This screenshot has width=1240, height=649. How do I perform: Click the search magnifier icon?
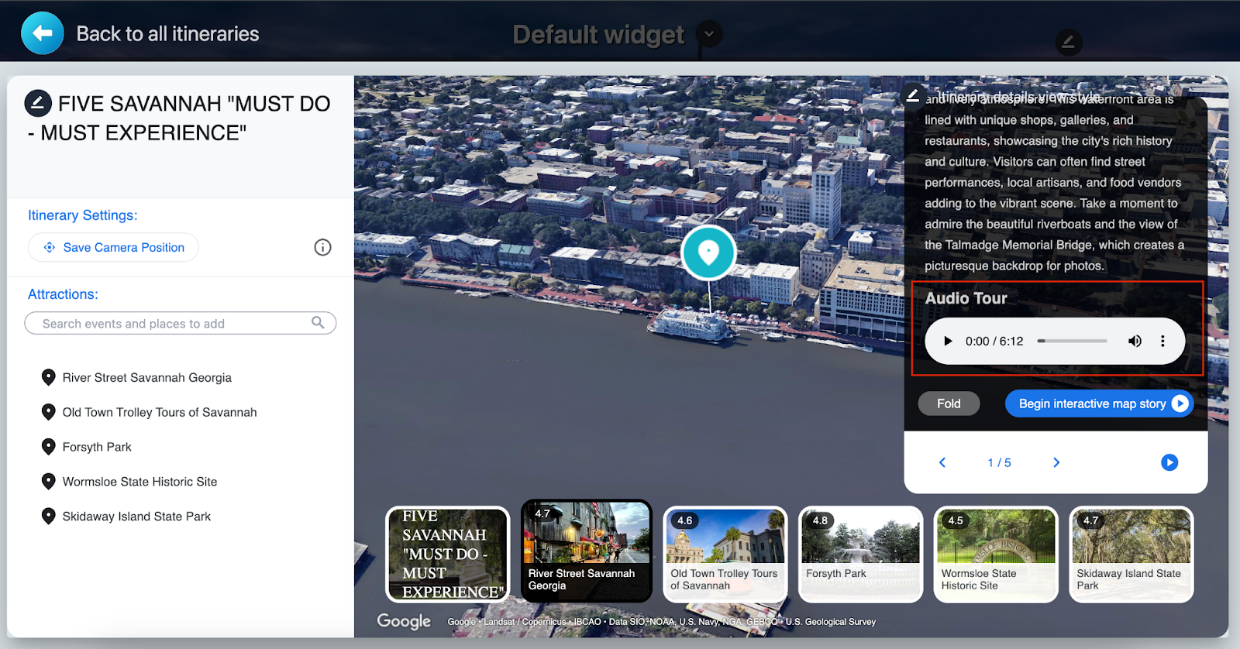point(318,322)
